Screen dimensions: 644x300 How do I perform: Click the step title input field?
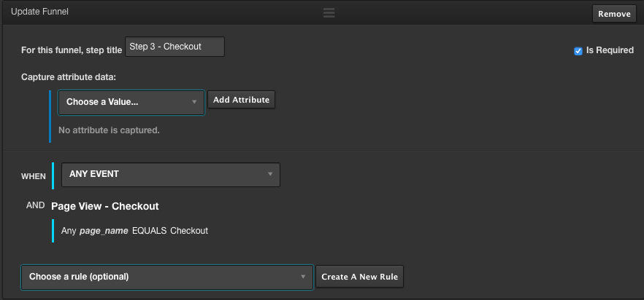point(175,47)
